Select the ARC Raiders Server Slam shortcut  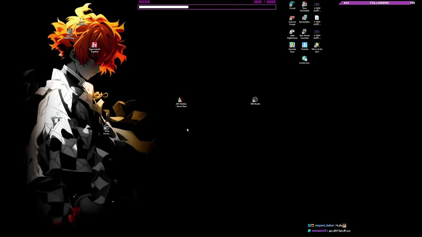(x=181, y=102)
